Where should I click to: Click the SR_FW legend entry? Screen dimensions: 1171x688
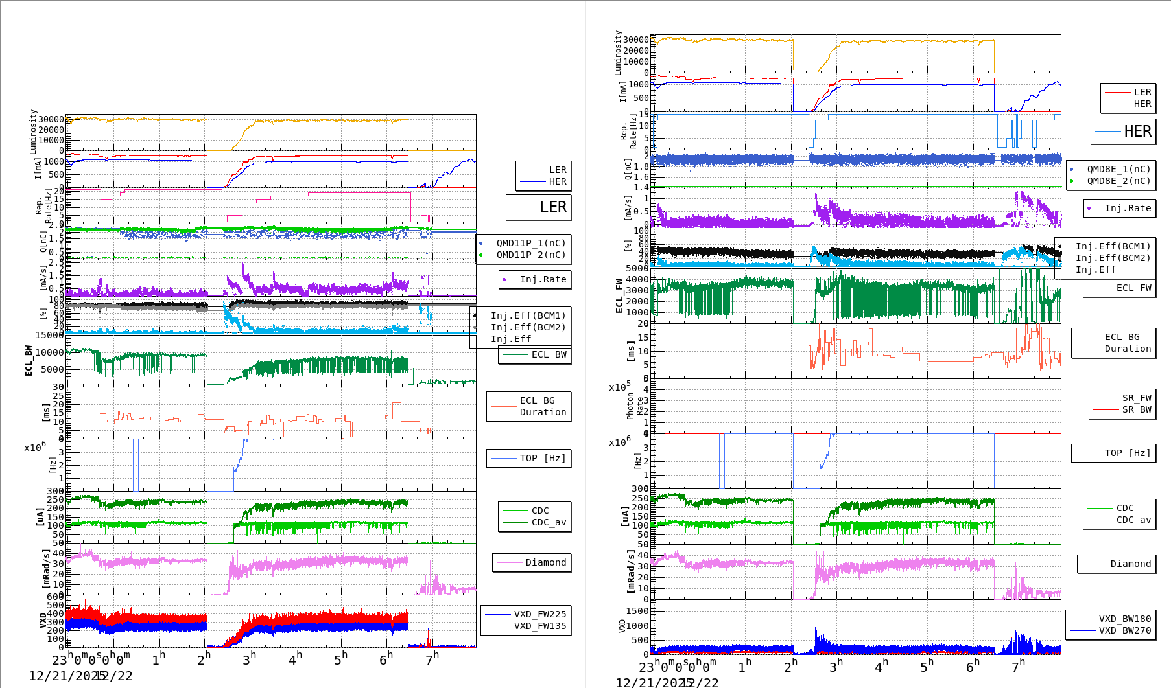pos(1136,398)
